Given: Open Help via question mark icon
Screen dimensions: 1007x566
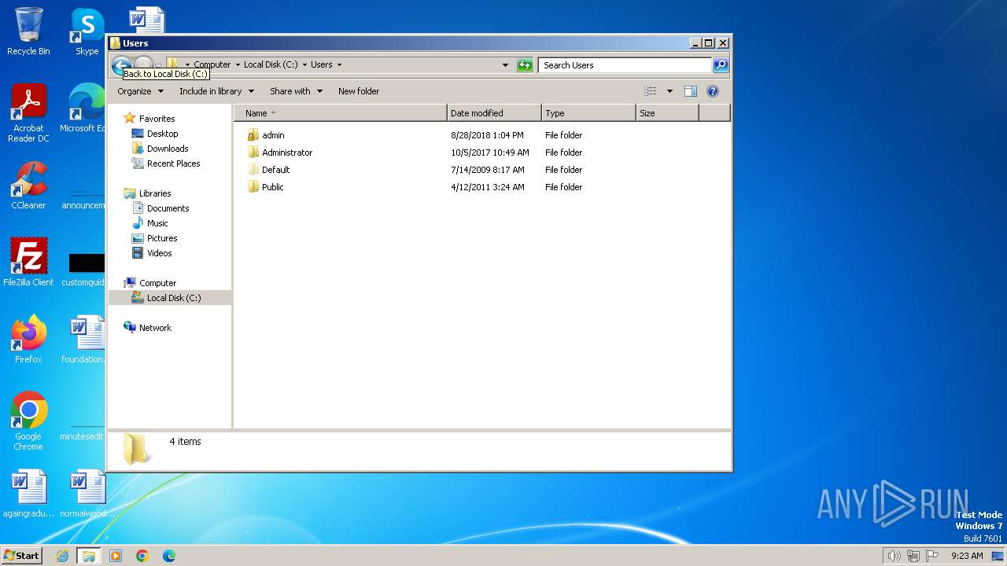Looking at the screenshot, I should tap(713, 91).
